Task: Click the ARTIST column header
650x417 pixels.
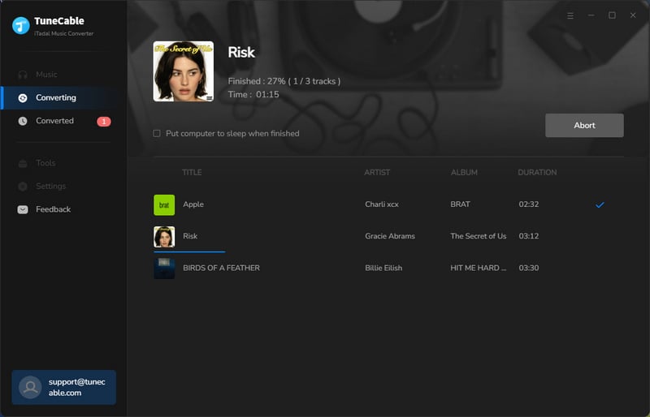Action: click(x=377, y=172)
